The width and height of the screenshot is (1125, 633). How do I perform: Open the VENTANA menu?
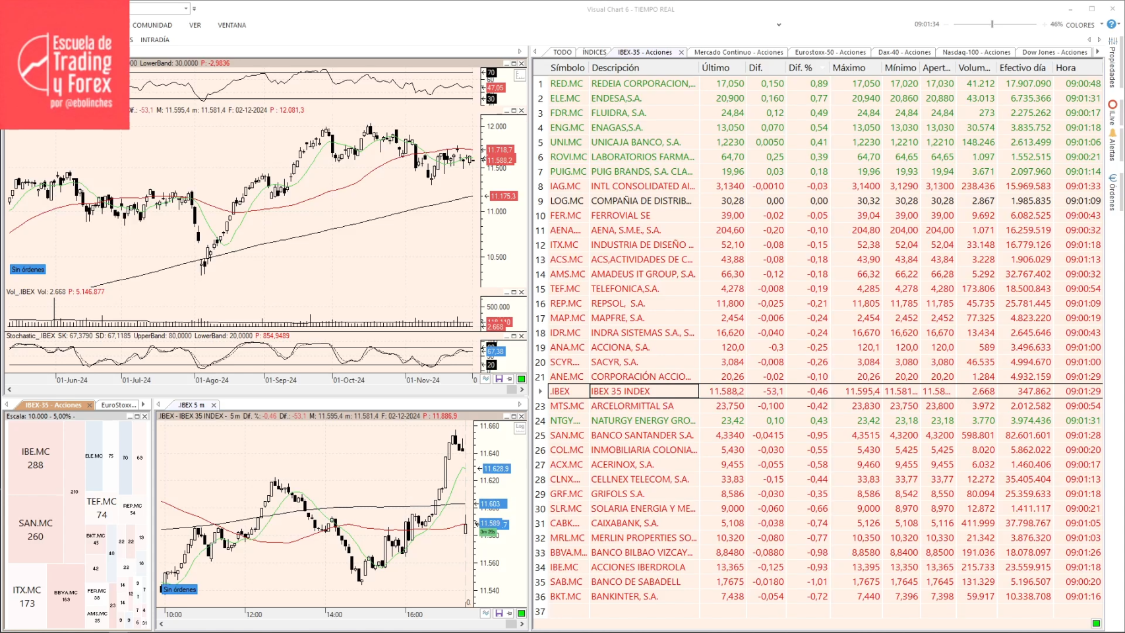232,24
